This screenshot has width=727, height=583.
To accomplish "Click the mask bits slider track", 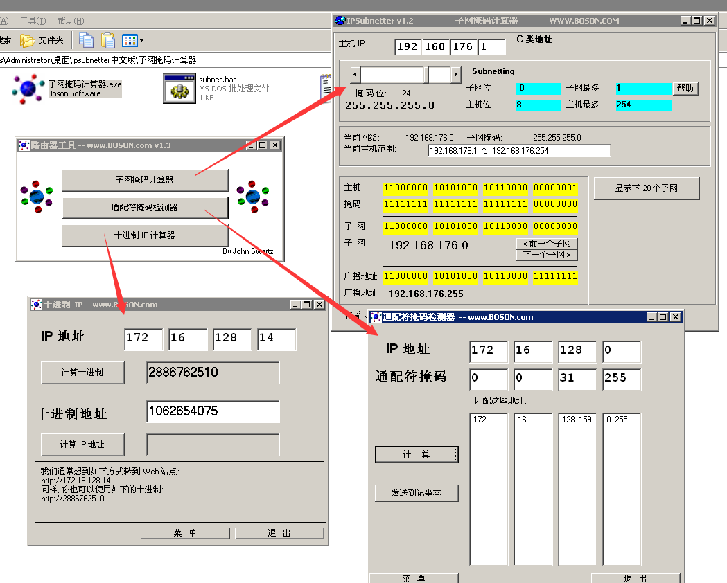I will (392, 75).
